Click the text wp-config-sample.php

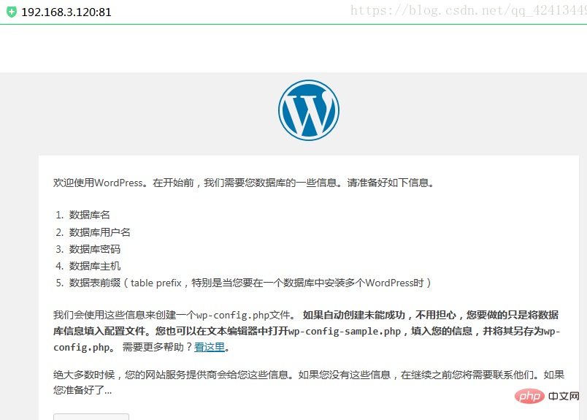tap(344, 332)
